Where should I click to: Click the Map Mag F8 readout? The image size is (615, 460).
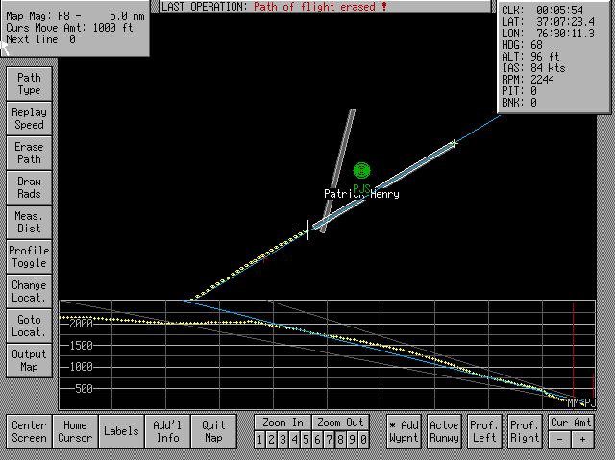(75, 16)
